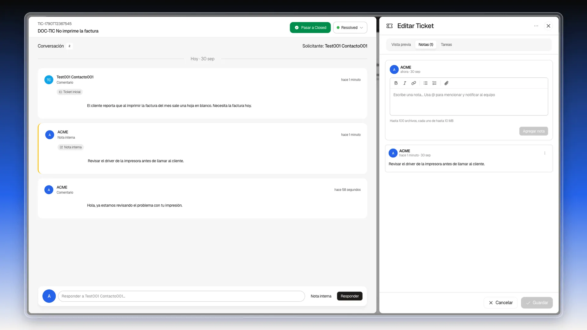Open the existing note's three-dot menu
Viewport: 587px width, 330px height.
coord(545,153)
